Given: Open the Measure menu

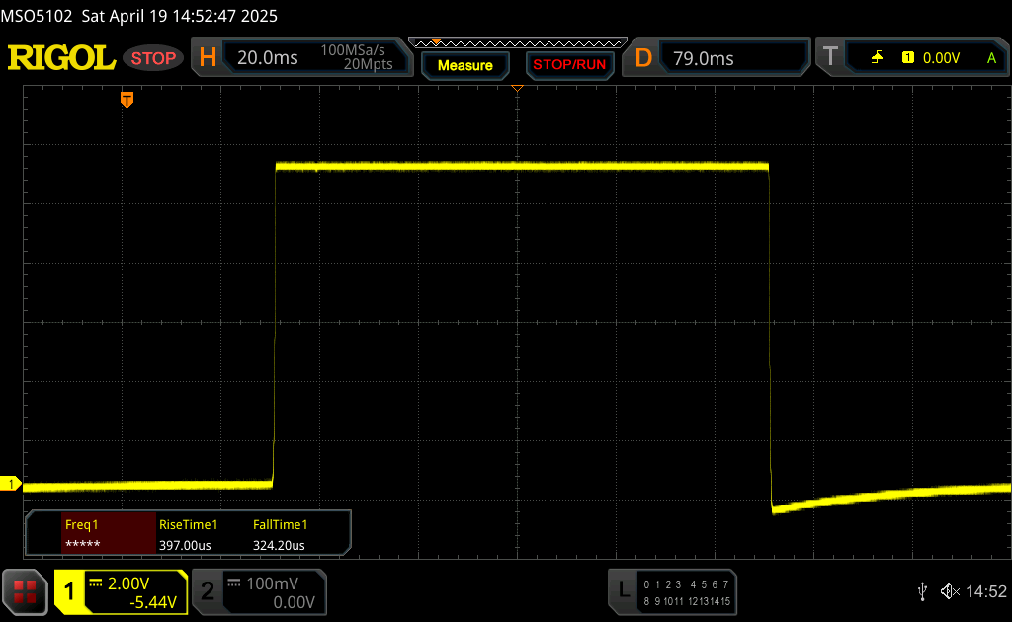Looking at the screenshot, I should [x=464, y=66].
